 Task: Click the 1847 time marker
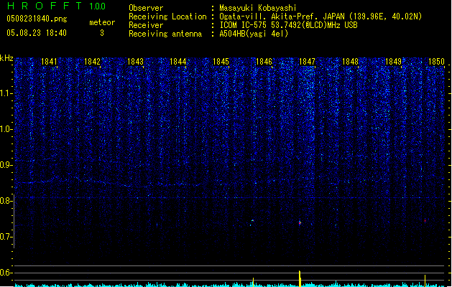tap(307, 62)
